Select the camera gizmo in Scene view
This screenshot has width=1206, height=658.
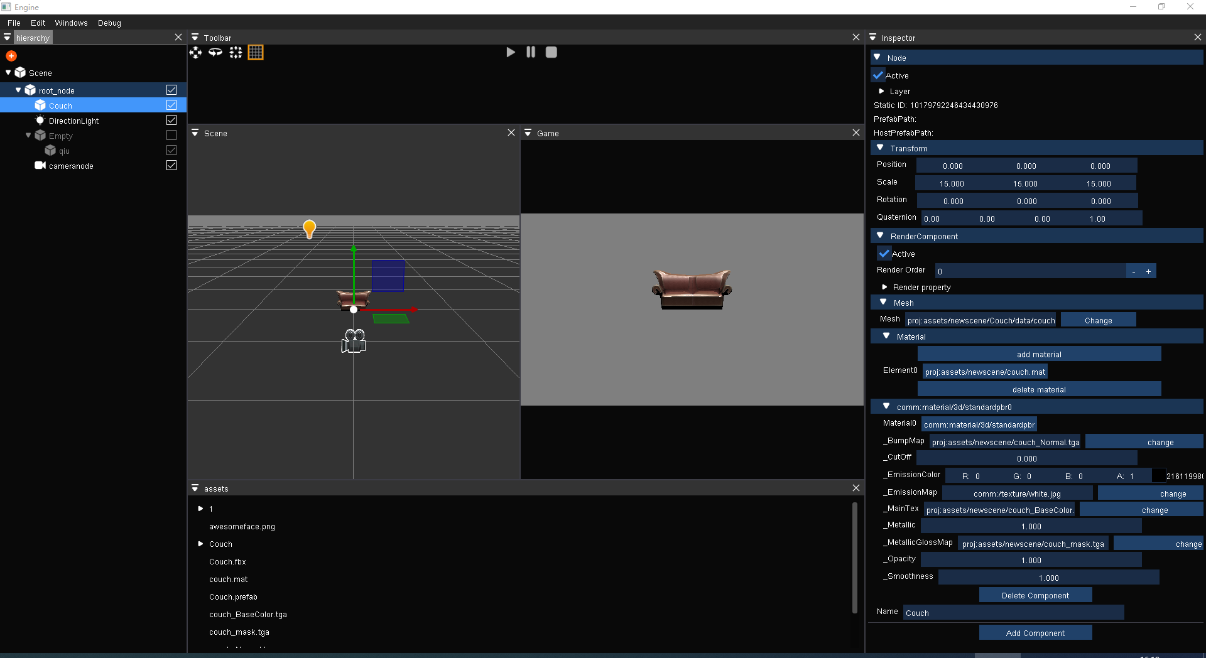(354, 341)
